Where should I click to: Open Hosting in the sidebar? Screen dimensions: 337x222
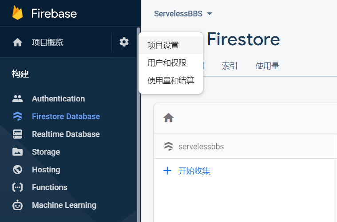point(46,169)
